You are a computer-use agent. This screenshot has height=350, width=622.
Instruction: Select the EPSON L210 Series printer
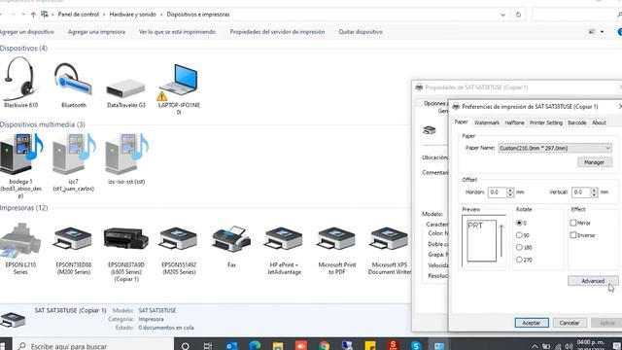tap(20, 249)
